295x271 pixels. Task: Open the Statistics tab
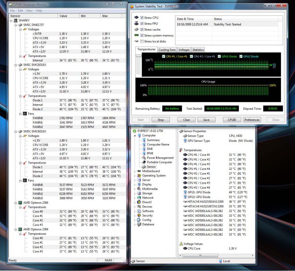click(x=198, y=50)
